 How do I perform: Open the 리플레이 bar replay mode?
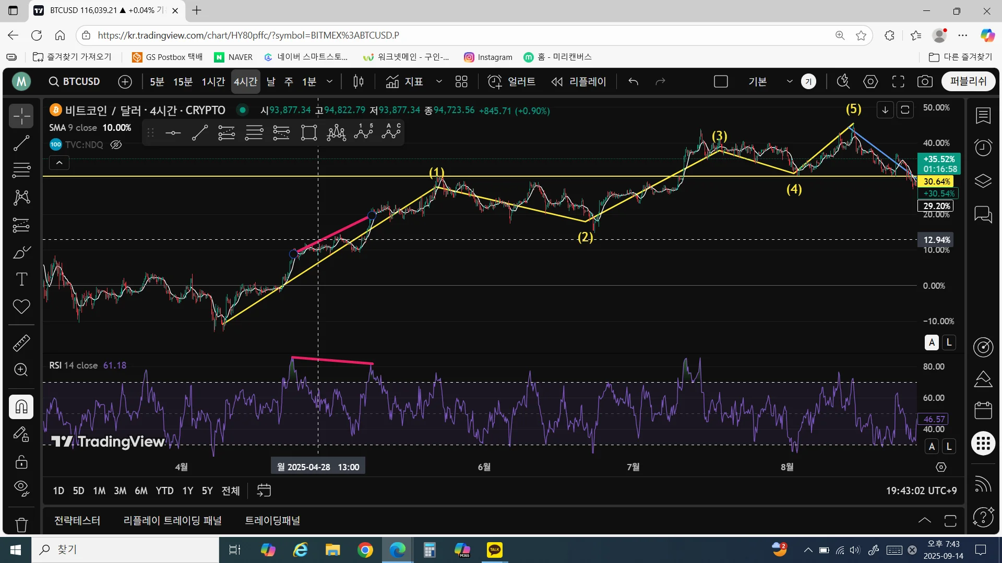(579, 82)
